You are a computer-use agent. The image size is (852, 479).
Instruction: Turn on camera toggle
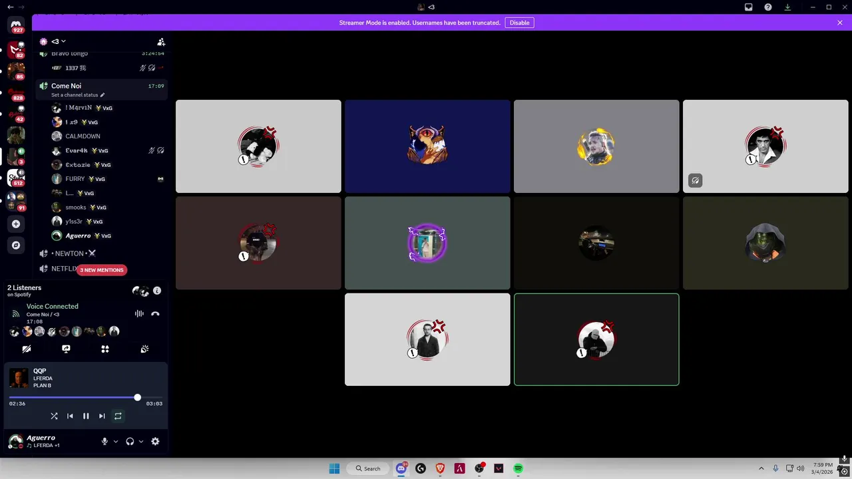tap(27, 349)
